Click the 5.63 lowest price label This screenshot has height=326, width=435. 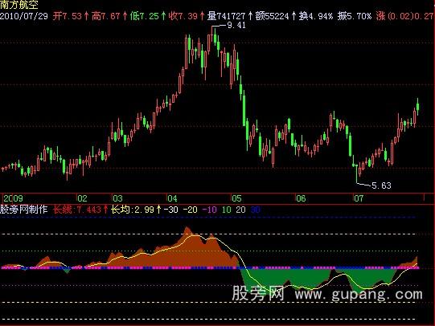(381, 185)
